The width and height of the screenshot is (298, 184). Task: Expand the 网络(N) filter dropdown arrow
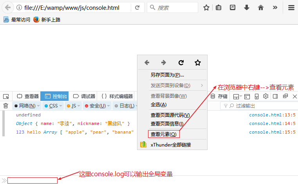click(38, 105)
